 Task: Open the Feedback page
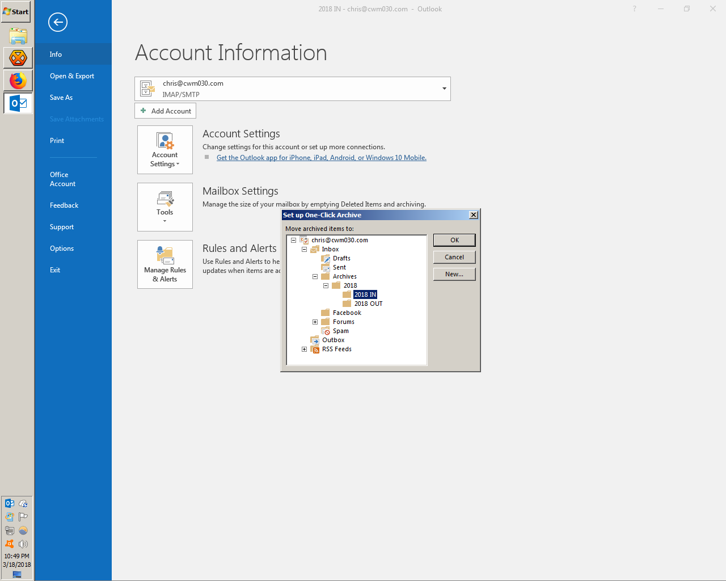[x=73, y=205]
